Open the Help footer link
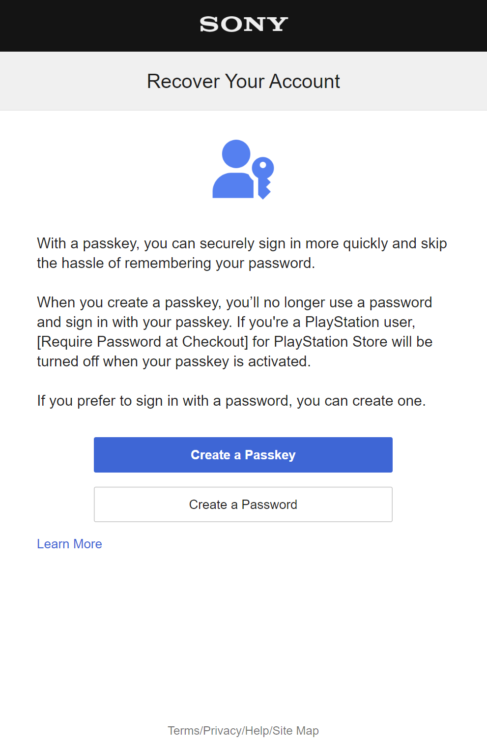 coord(257,731)
